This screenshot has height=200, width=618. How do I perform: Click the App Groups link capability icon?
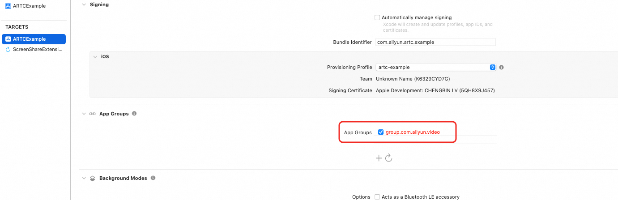[x=93, y=114]
